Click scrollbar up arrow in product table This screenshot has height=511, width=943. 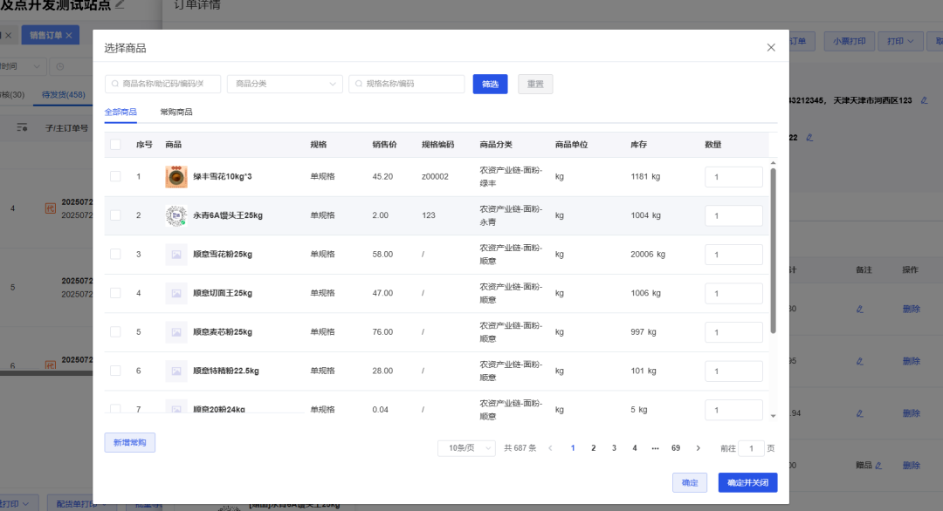(774, 163)
